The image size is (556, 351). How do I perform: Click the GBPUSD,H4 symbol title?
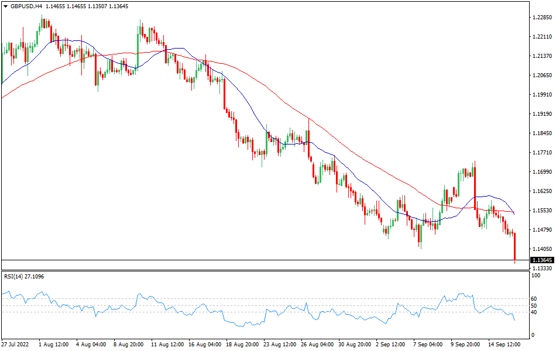click(26, 6)
